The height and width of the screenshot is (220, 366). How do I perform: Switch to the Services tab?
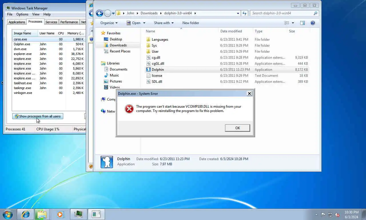(x=51, y=22)
